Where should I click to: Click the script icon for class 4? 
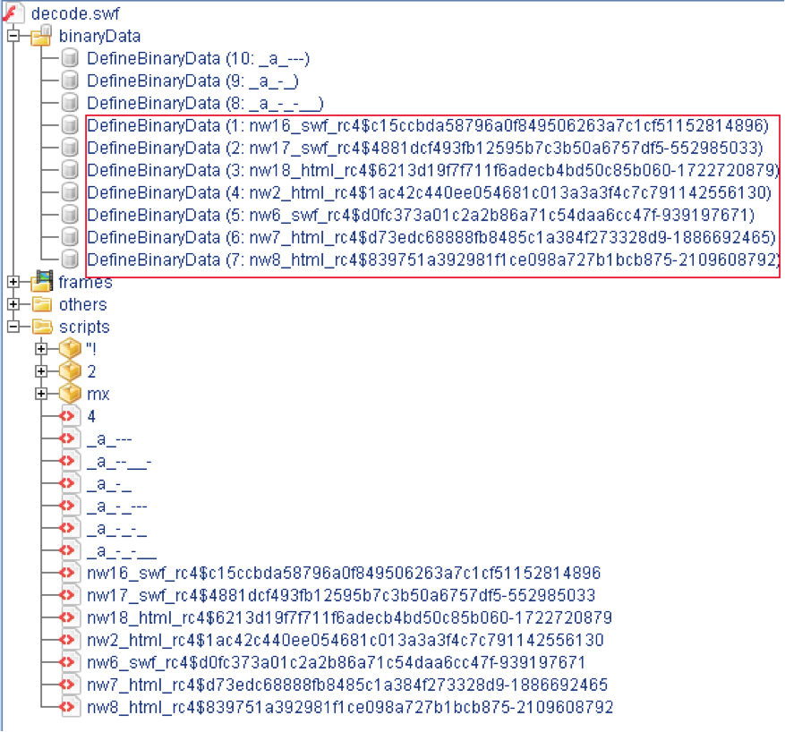pos(70,416)
